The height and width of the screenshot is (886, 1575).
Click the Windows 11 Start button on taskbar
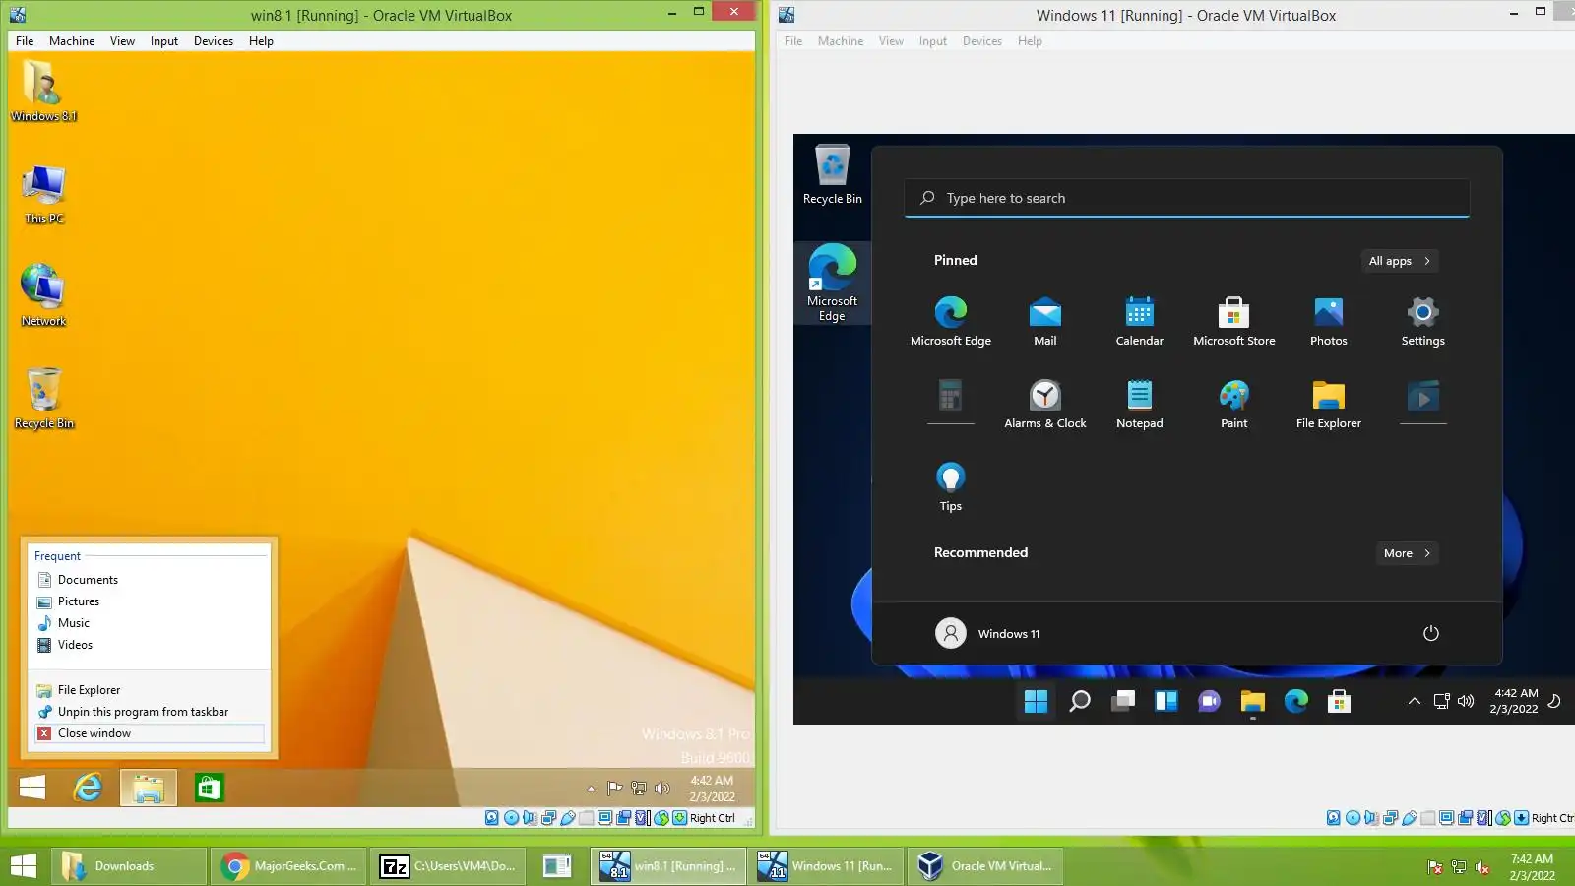1037,701
